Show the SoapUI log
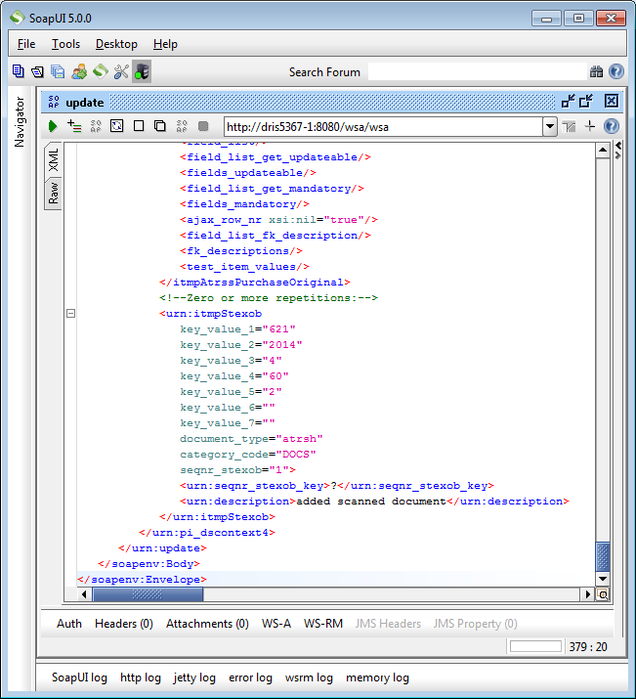The width and height of the screenshot is (636, 699). point(79,677)
